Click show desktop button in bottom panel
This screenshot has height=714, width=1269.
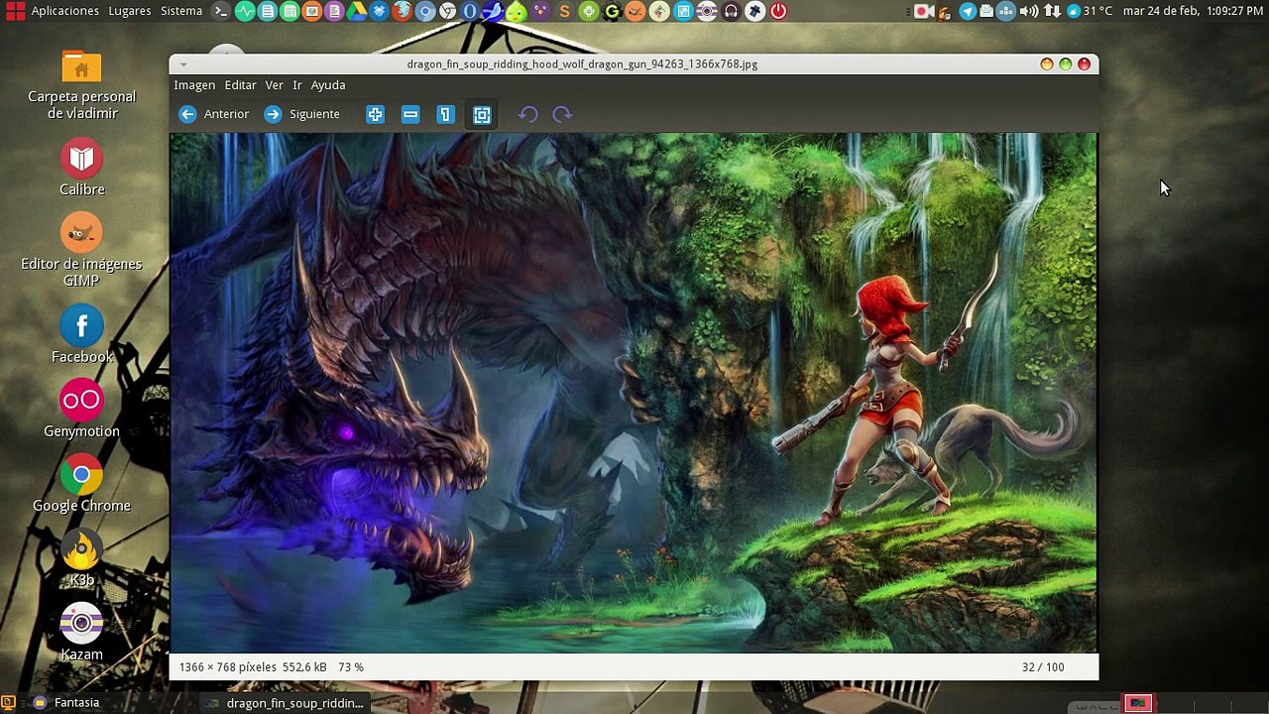[x=8, y=703]
